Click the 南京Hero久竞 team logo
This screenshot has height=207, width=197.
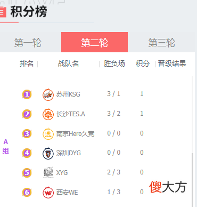[x=48, y=134]
